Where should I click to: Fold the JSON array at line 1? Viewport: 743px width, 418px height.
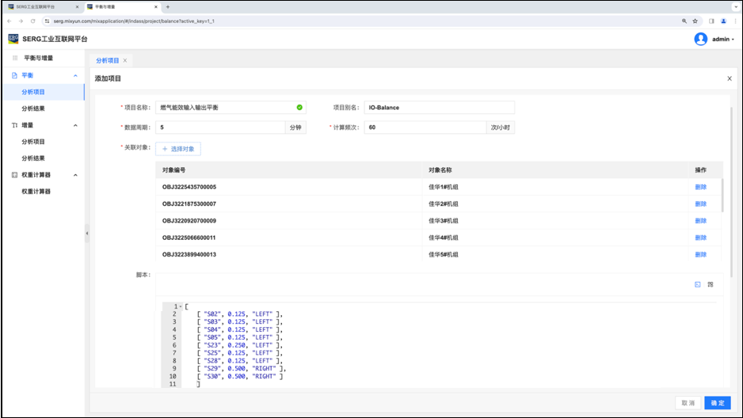tap(181, 306)
